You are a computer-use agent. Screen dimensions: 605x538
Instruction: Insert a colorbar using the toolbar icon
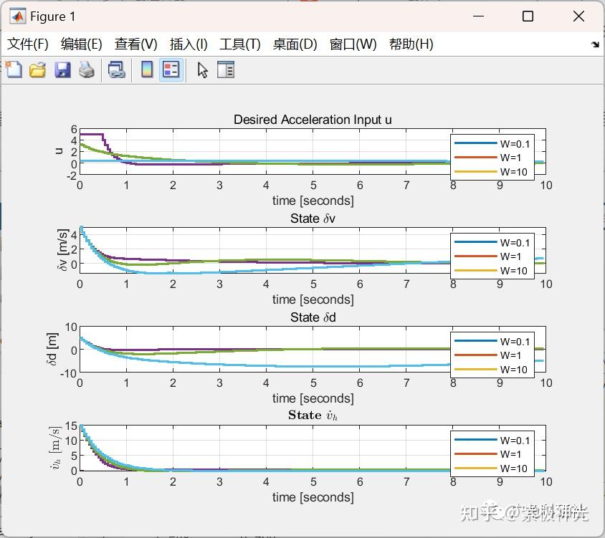(147, 70)
